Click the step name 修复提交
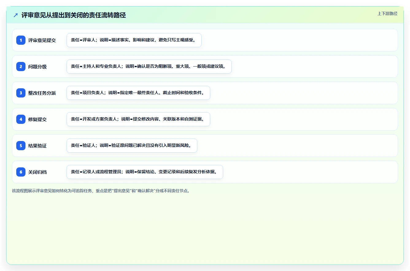Image resolution: width=410 pixels, height=271 pixels. (x=37, y=119)
